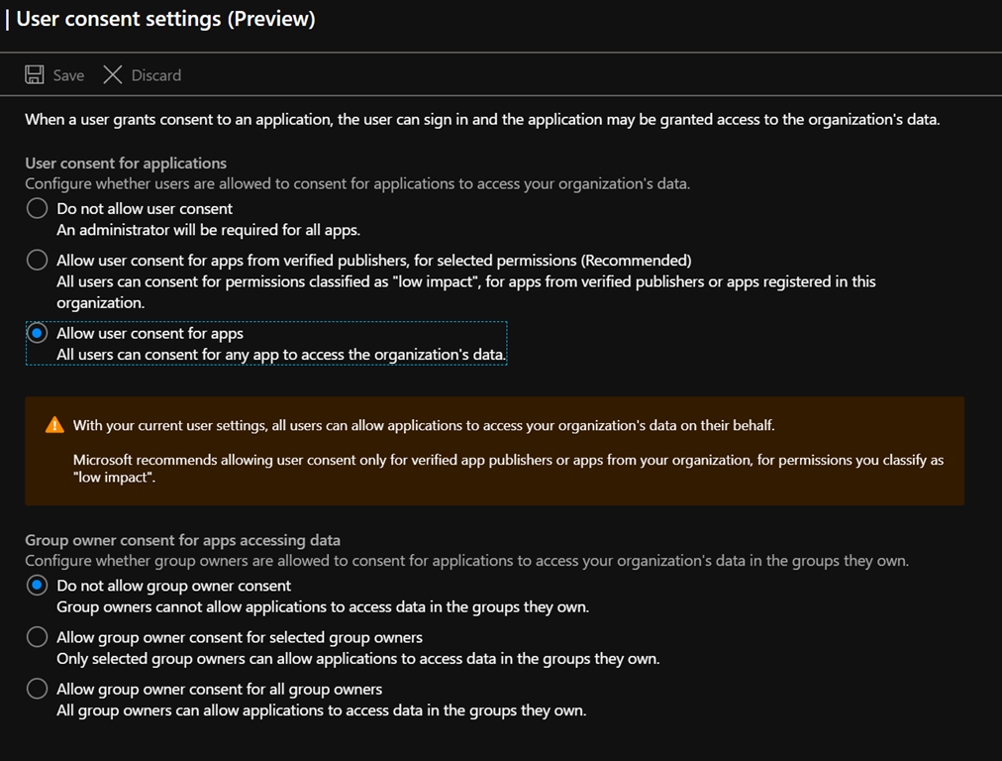Click the 'User consent for applications' section heading
1002x761 pixels.
point(126,163)
